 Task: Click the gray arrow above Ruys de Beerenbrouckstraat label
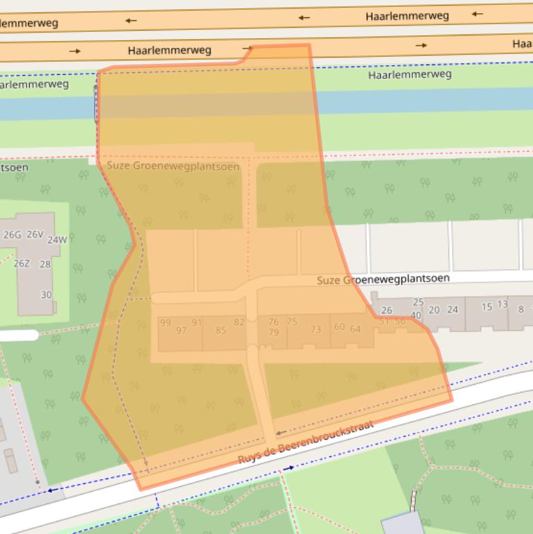[x=281, y=433]
